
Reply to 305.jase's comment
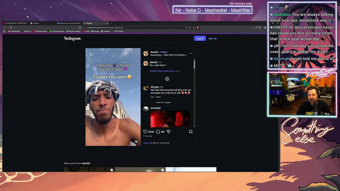click(x=158, y=97)
